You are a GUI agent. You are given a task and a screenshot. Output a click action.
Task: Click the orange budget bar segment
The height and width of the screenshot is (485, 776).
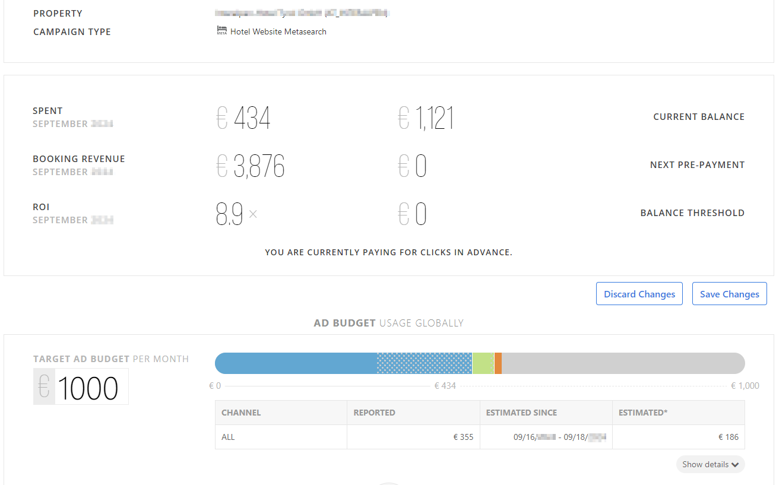coord(498,363)
